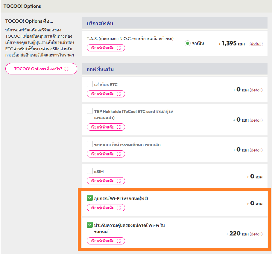Tick the TEP Hokkaido checkbox

click(90, 111)
